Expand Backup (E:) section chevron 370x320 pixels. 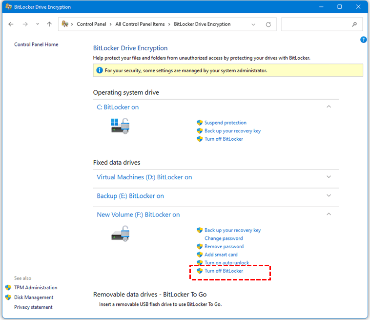click(329, 195)
